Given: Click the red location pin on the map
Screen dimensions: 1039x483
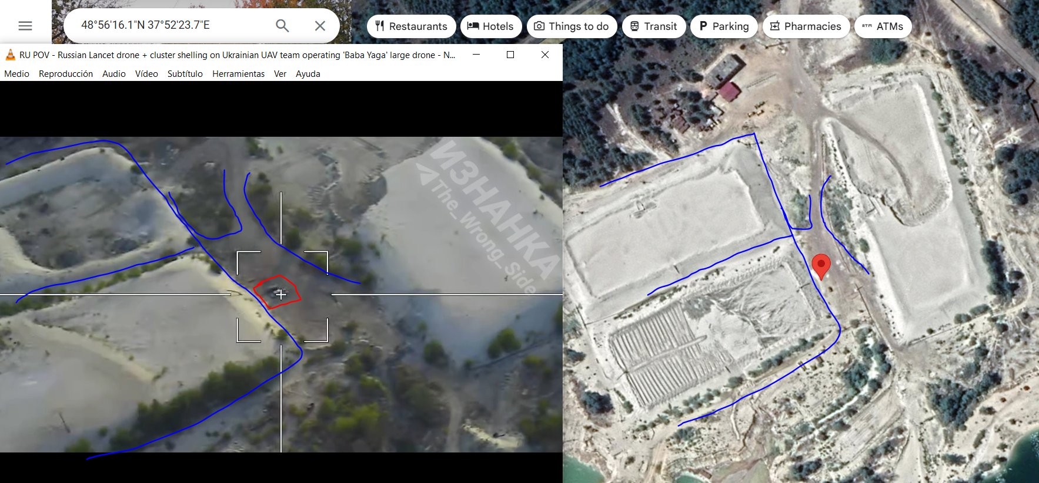Looking at the screenshot, I should [x=821, y=266].
